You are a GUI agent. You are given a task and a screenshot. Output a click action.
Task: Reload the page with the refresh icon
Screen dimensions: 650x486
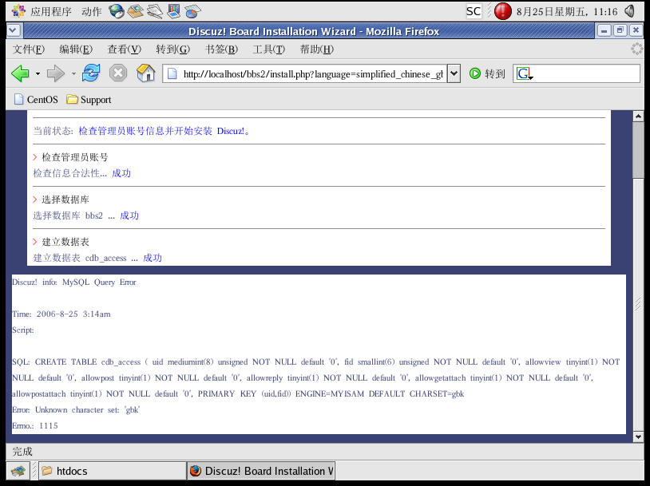(x=91, y=73)
